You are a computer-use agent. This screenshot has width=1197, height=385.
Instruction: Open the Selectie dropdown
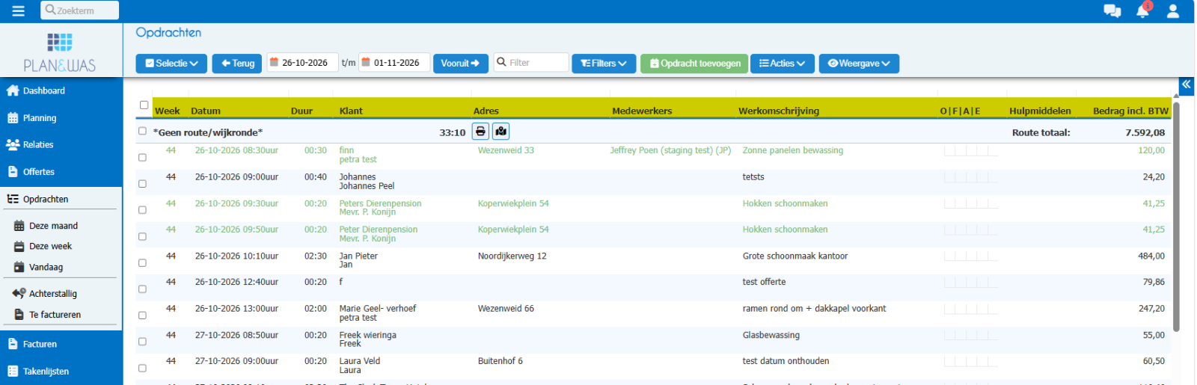(171, 64)
